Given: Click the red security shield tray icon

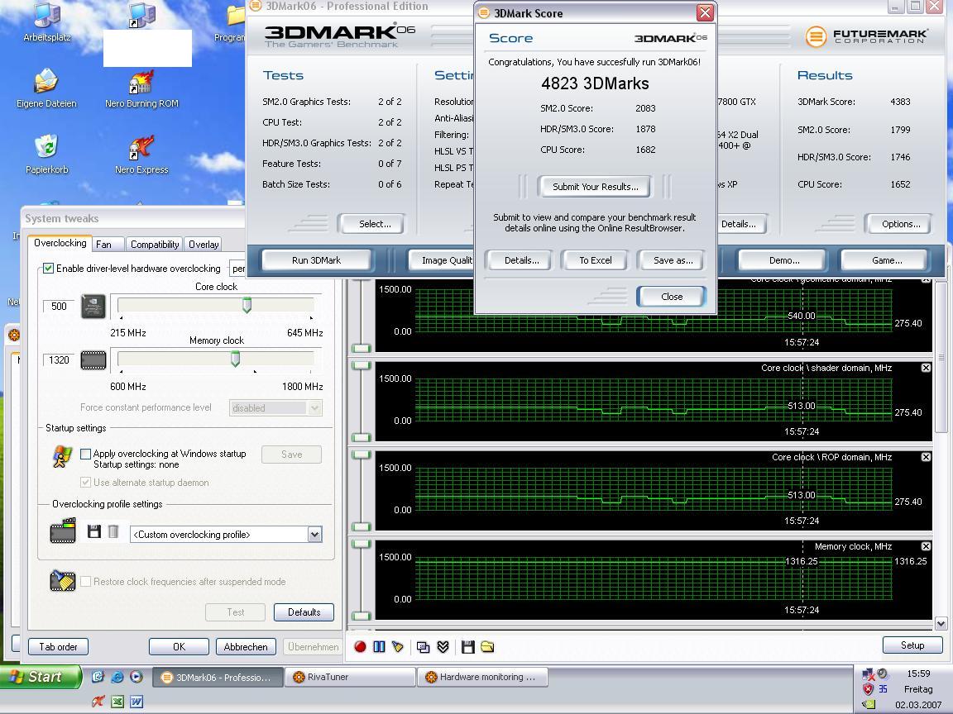Looking at the screenshot, I should [x=868, y=689].
